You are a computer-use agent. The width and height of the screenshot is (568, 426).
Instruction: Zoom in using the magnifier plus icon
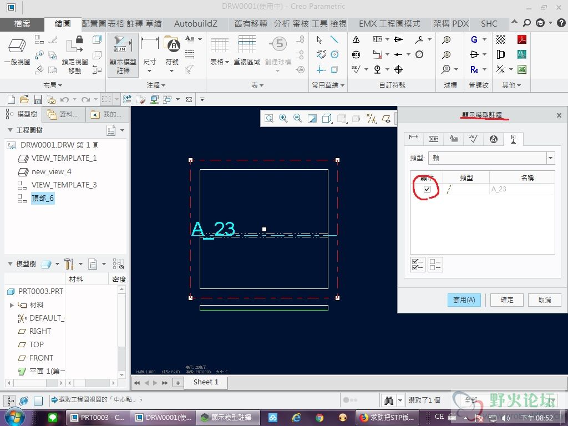(x=283, y=118)
